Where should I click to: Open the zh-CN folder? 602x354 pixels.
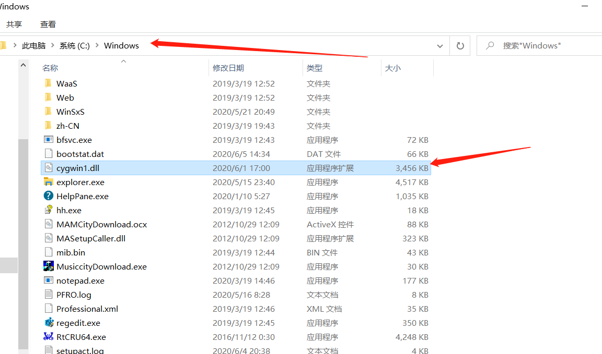pos(67,126)
